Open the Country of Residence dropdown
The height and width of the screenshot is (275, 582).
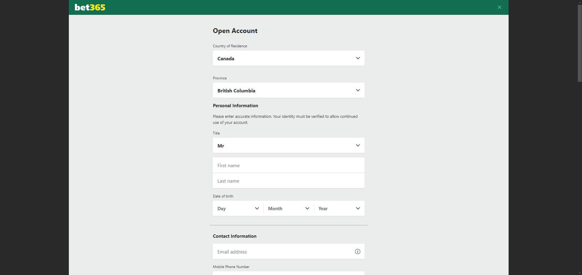click(288, 58)
